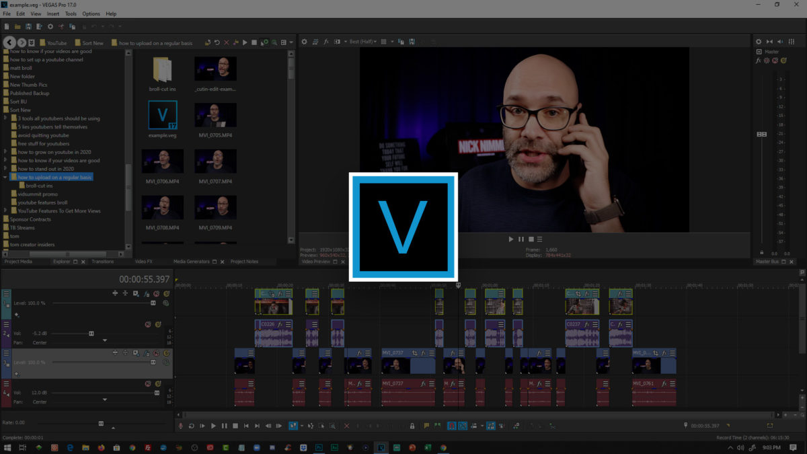Screen dimensions: 807x454
Task: Click Insert Marker flag icon in timeline toolbar
Action: point(426,426)
